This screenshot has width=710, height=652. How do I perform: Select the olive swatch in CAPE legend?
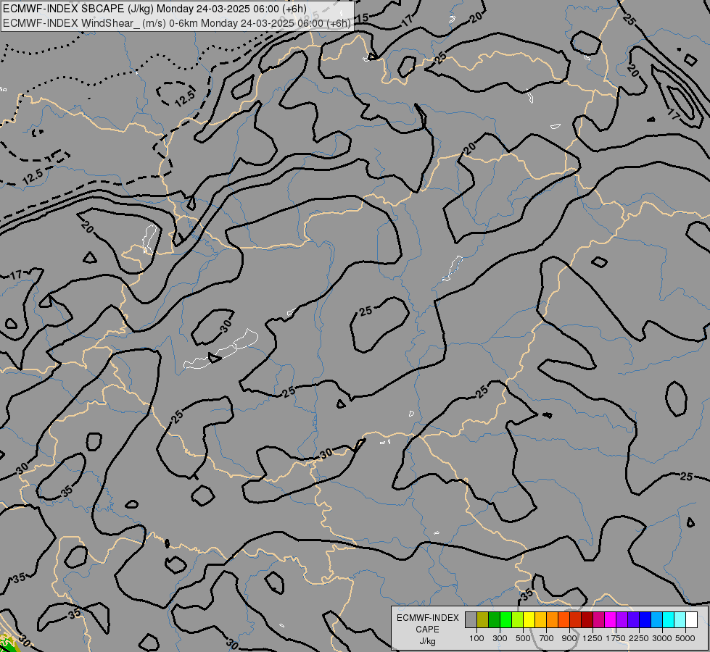coord(482,620)
